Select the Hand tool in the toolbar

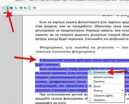click(3, 8)
